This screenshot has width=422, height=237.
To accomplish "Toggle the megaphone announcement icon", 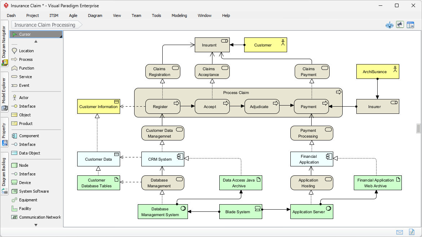I will [x=400, y=24].
